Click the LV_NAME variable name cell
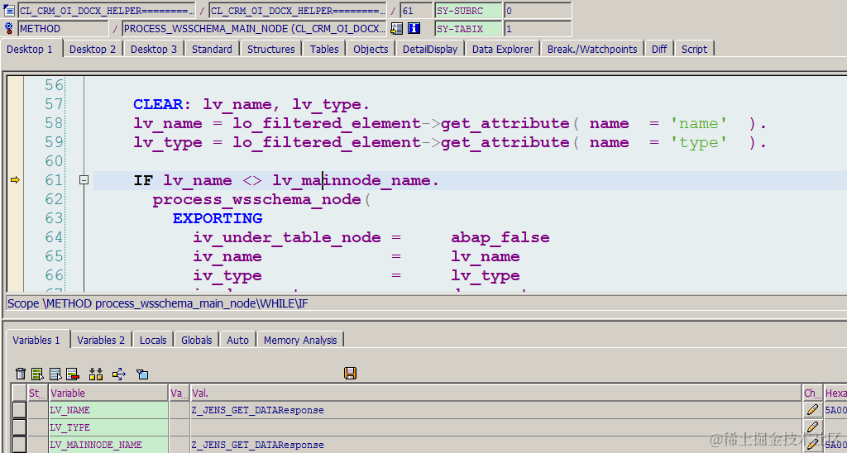The width and height of the screenshot is (847, 453). (x=108, y=410)
